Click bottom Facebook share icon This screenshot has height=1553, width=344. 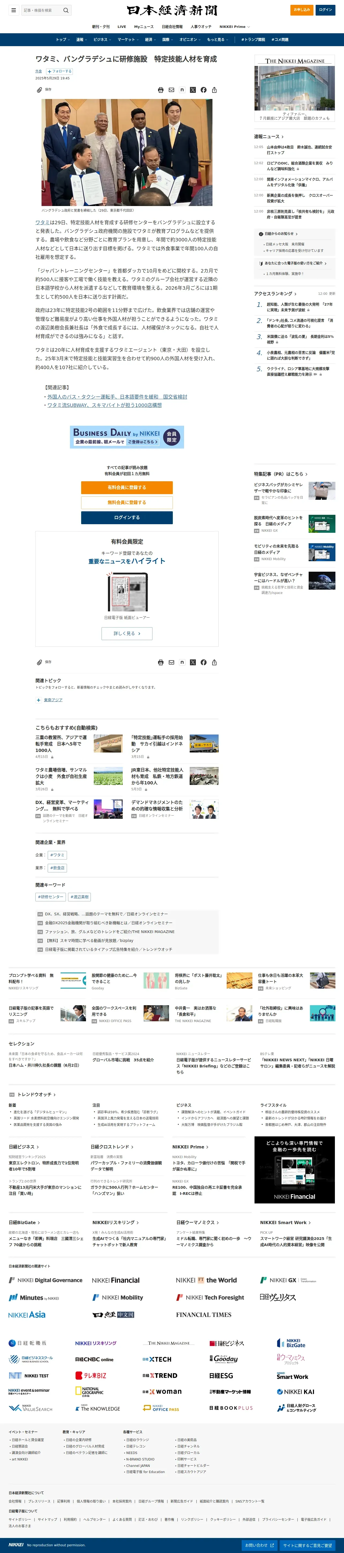point(204,662)
